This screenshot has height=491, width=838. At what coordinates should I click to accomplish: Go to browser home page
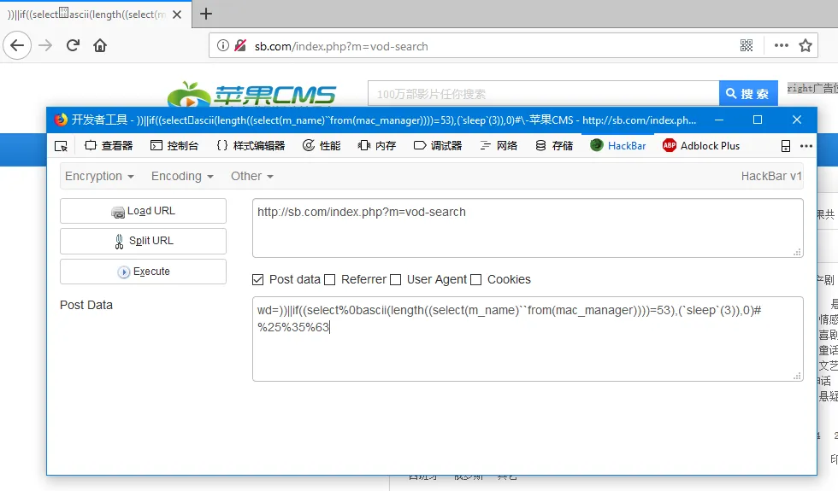click(x=100, y=46)
